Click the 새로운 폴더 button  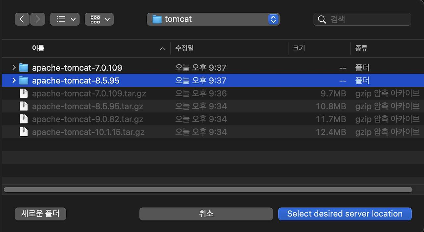point(40,214)
